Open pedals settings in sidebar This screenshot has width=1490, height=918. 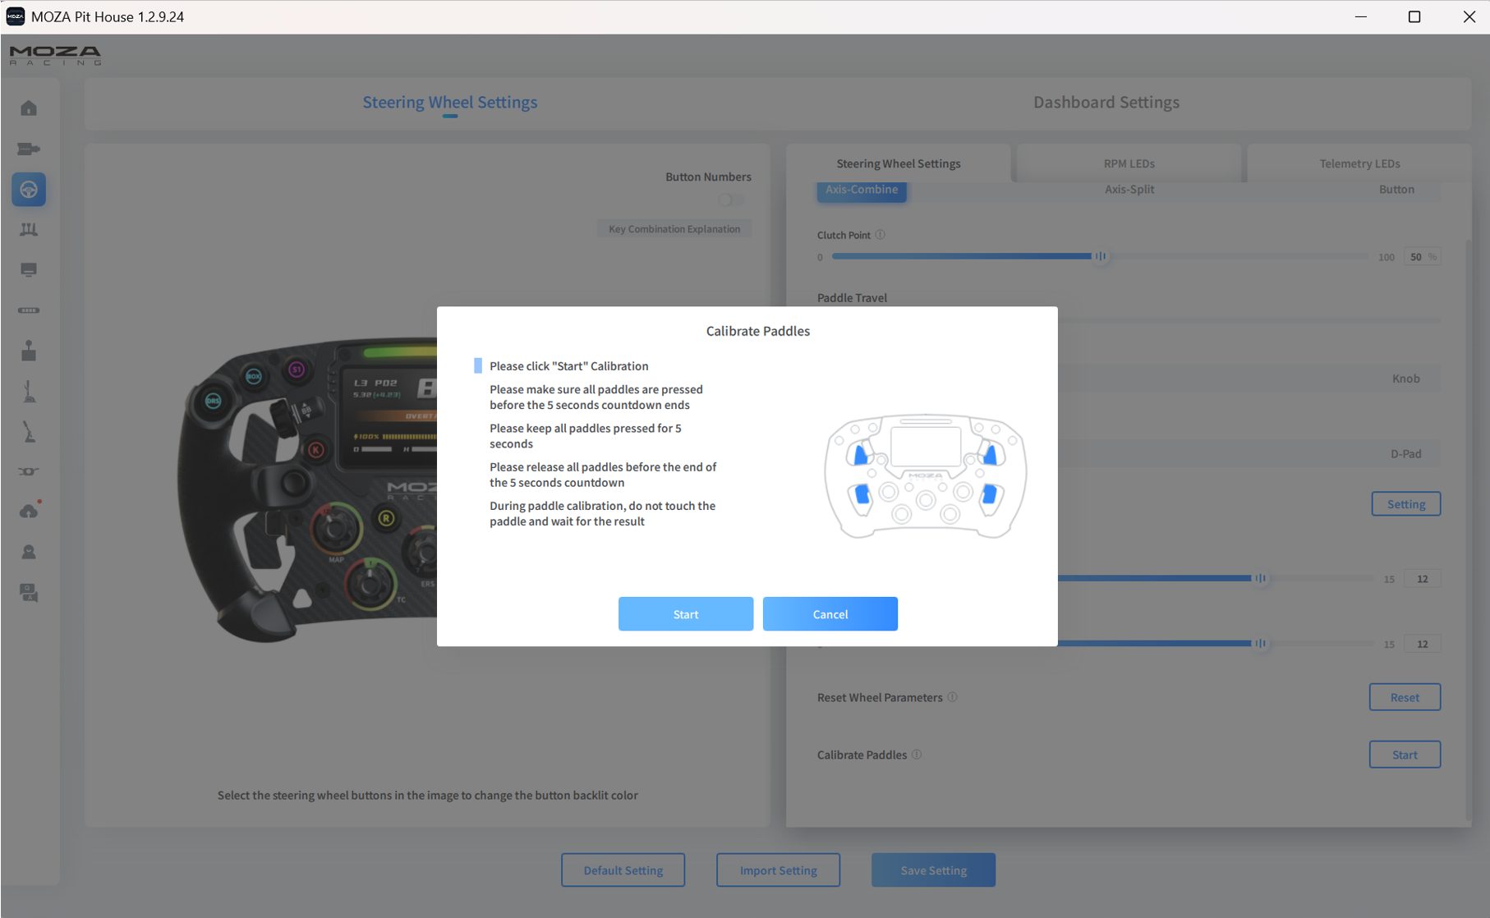pos(29,230)
